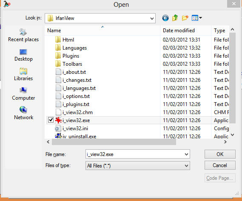The height and width of the screenshot is (201, 242).
Task: Select the Html folder icon
Action: coord(58,40)
